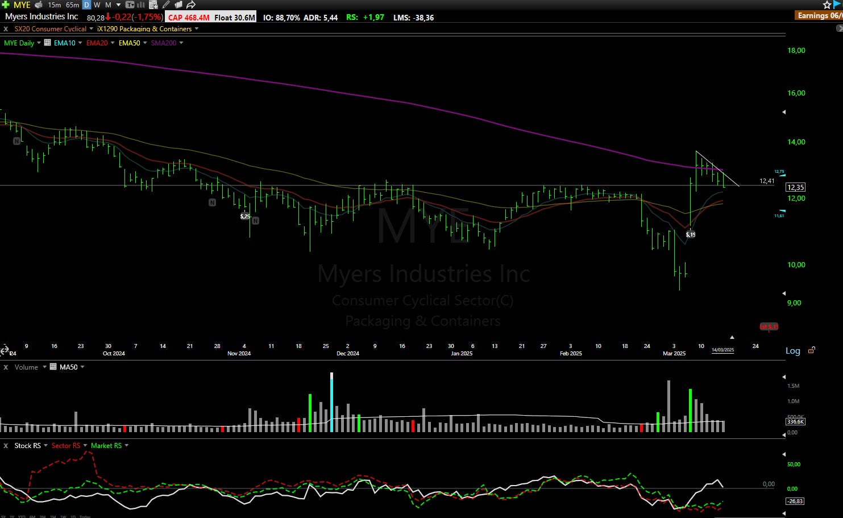Screen dimensions: 843x518
Task: Click the T template dropdown icon
Action: tap(130, 5)
